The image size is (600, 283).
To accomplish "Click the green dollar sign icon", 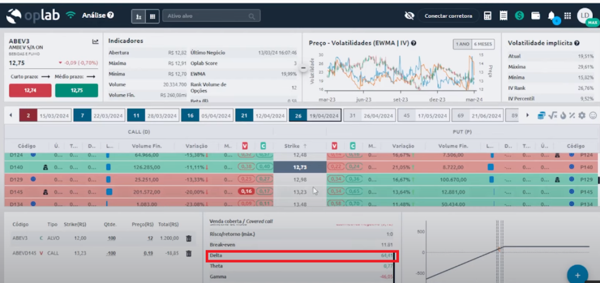I will coord(519,16).
